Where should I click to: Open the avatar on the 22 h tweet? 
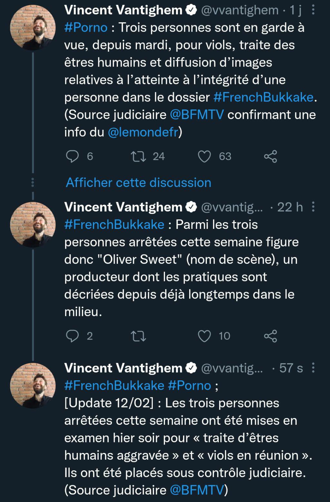tap(33, 224)
